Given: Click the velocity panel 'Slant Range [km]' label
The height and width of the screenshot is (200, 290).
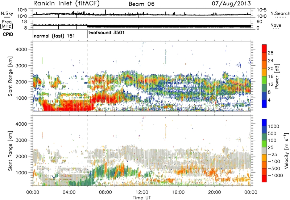Looking at the screenshot, I should click(x=10, y=151).
